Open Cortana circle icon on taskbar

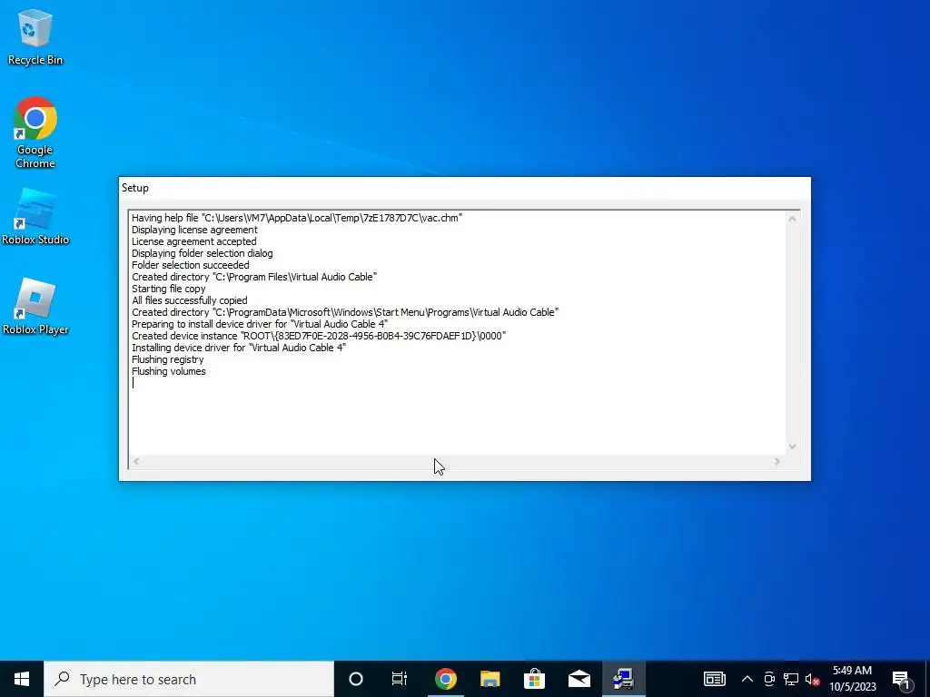[355, 679]
